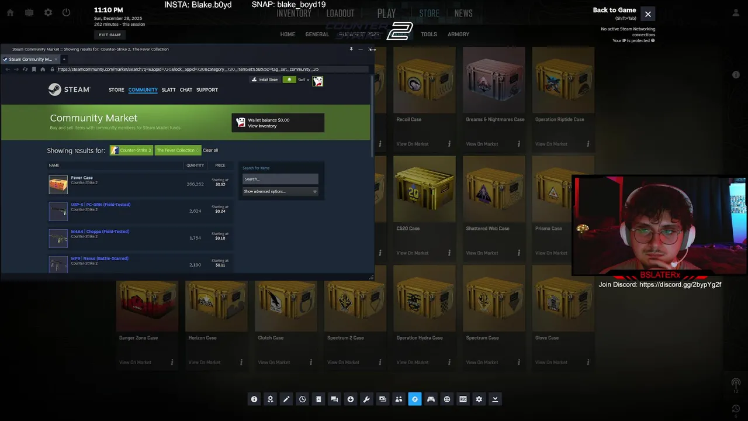Remove The Fever Collection filter tag
The width and height of the screenshot is (748, 421).
coord(178,150)
